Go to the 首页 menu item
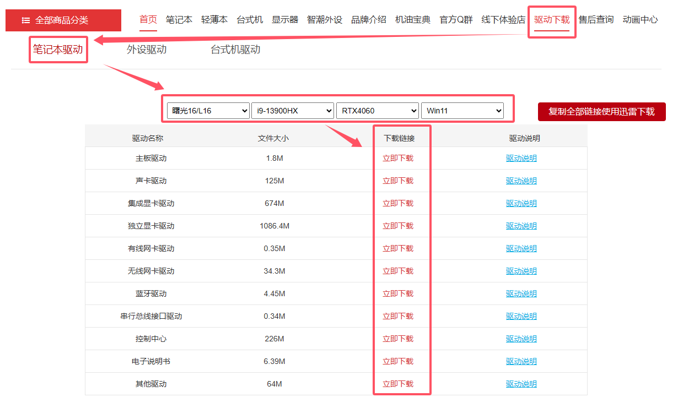The image size is (694, 408). coord(147,19)
